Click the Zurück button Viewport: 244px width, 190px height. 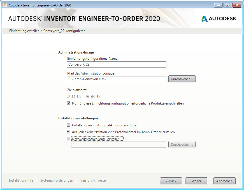[171, 181]
